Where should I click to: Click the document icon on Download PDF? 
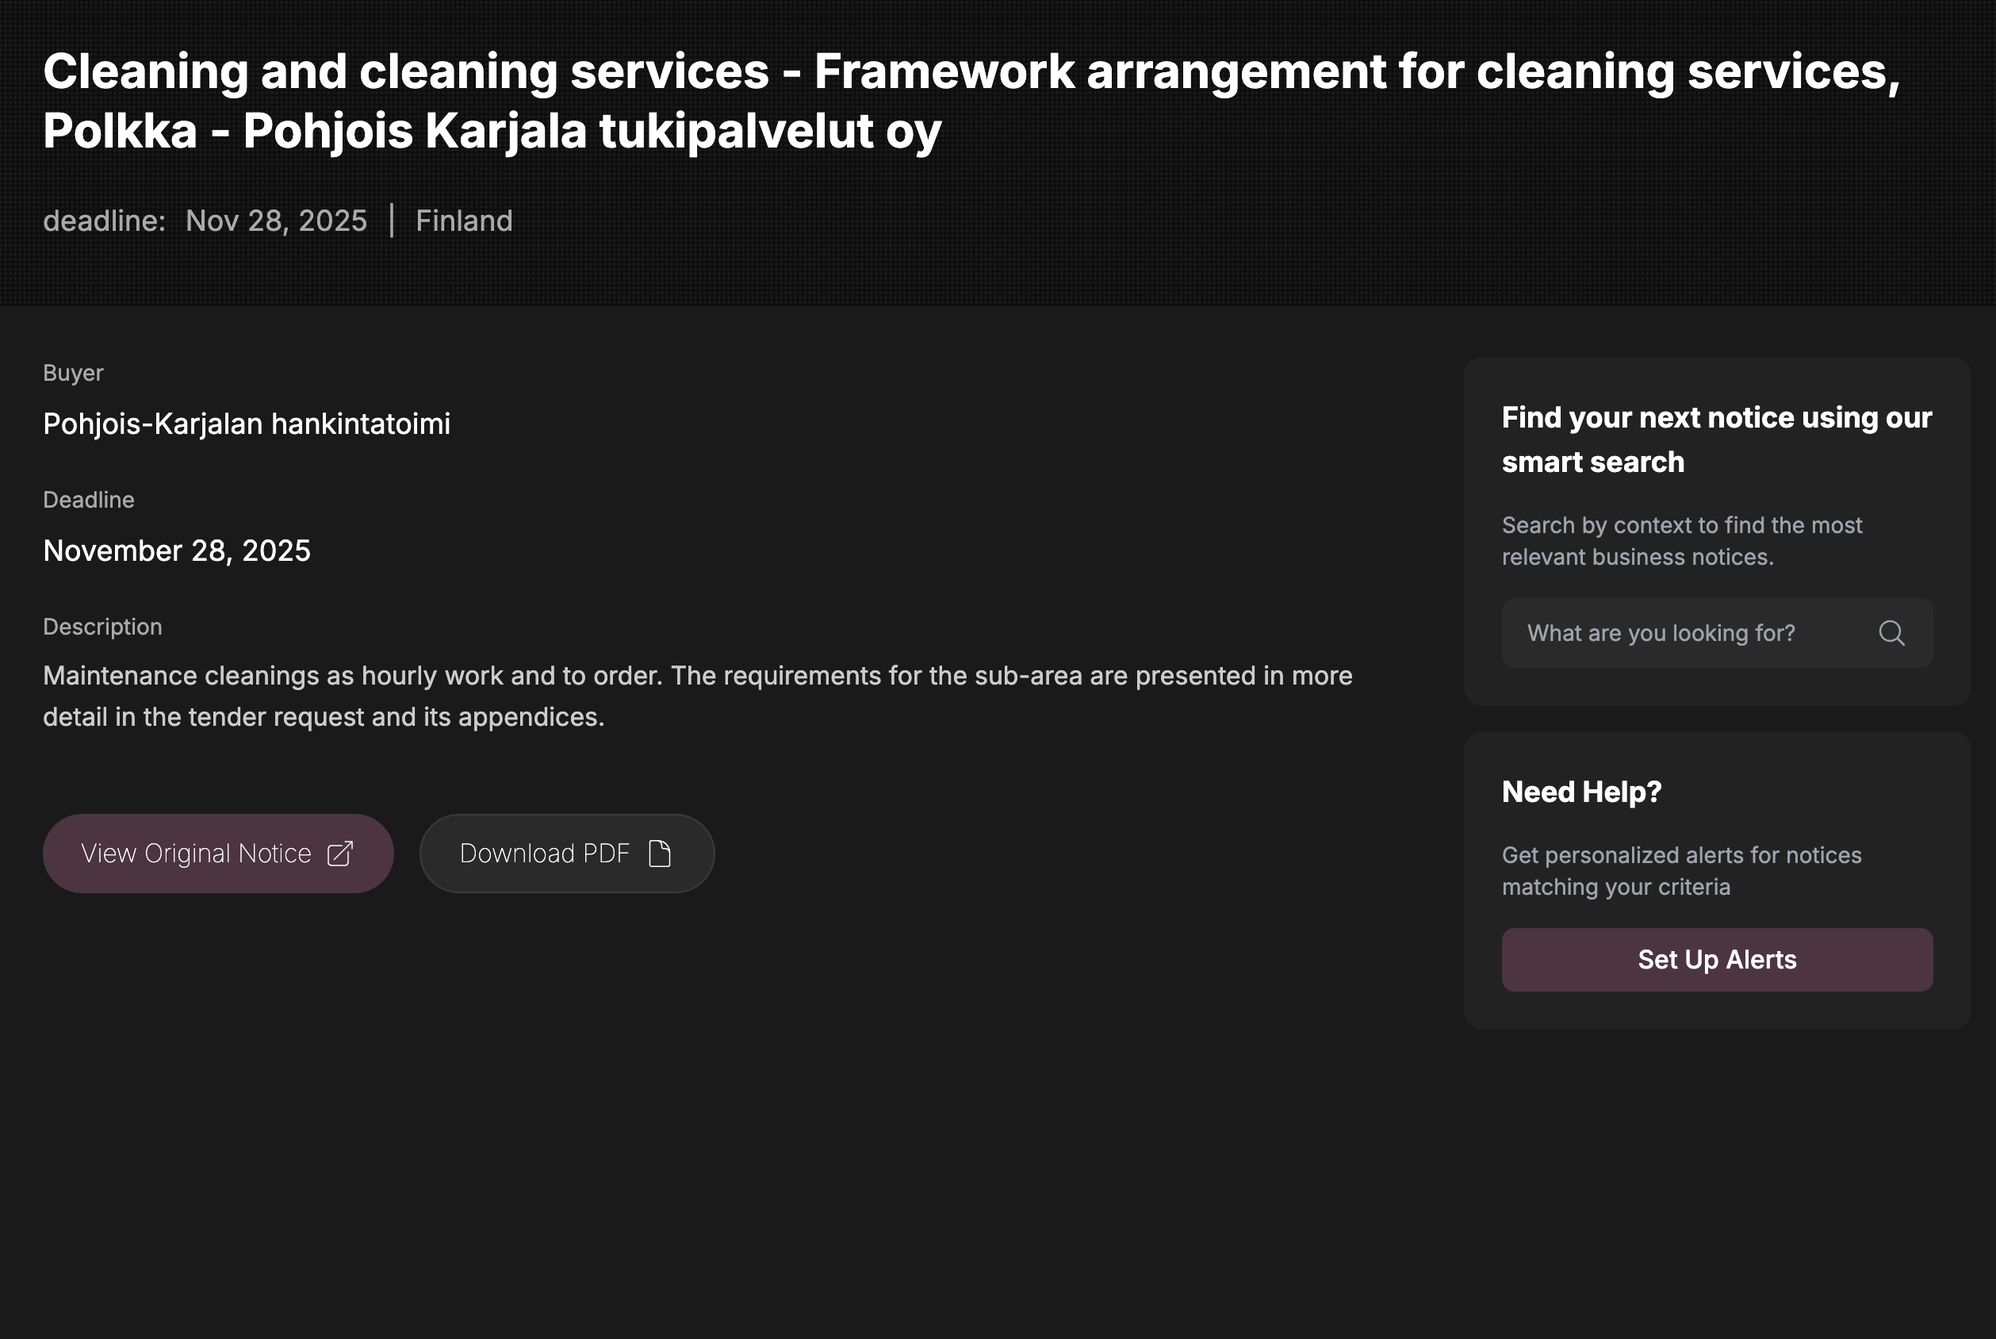(660, 854)
